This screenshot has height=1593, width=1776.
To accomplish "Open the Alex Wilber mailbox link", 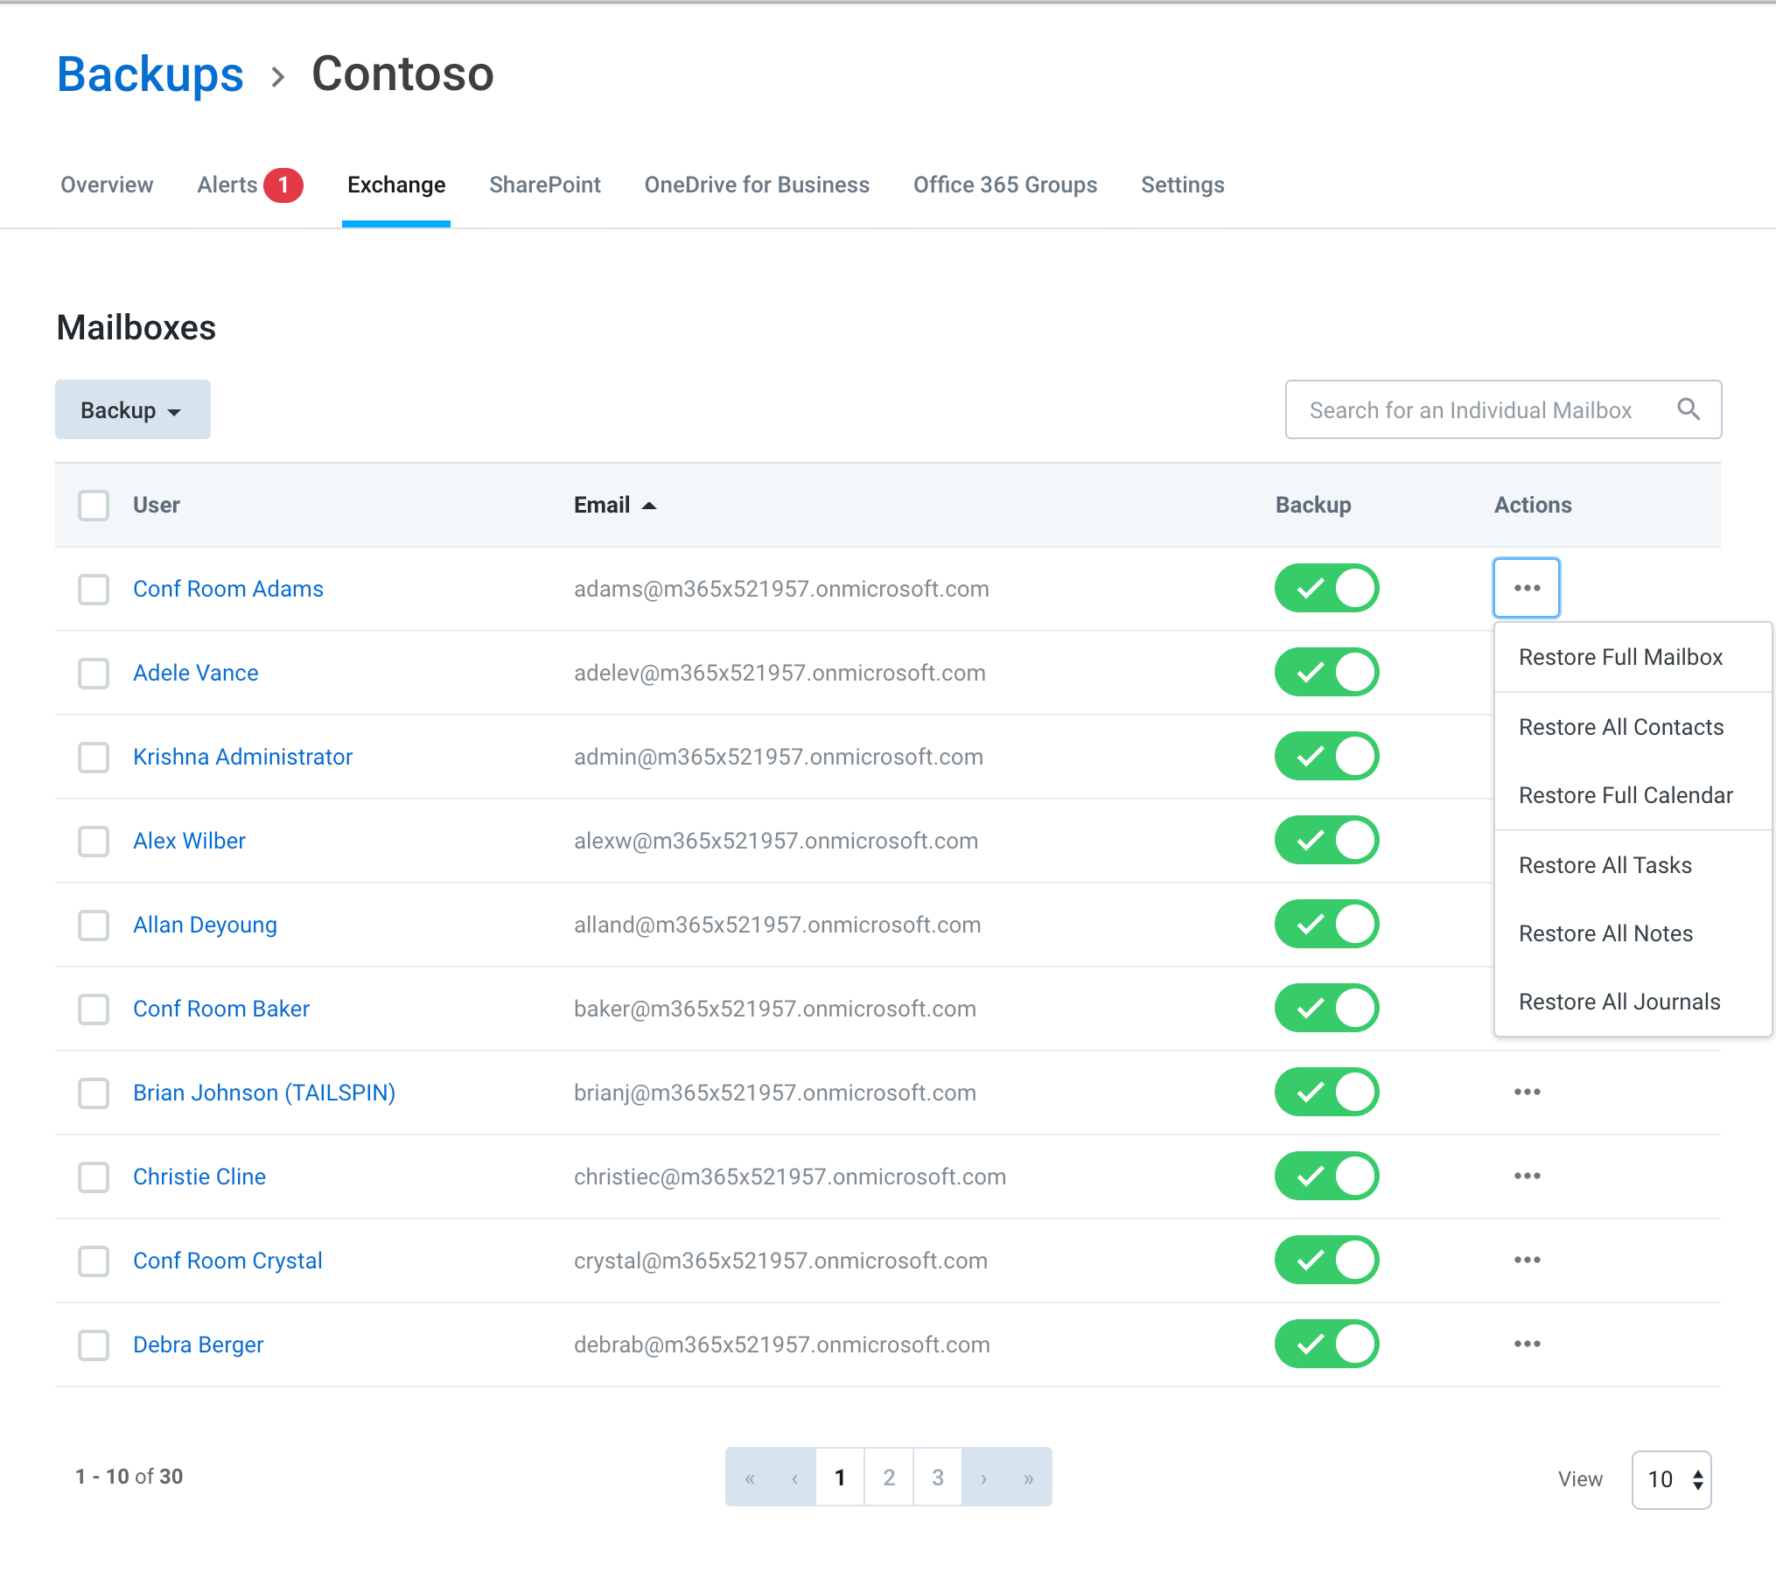I will (189, 842).
